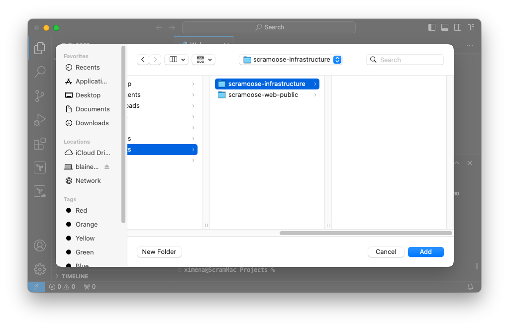
Task: Select the scramoose-web-public folder
Action: coord(267,95)
